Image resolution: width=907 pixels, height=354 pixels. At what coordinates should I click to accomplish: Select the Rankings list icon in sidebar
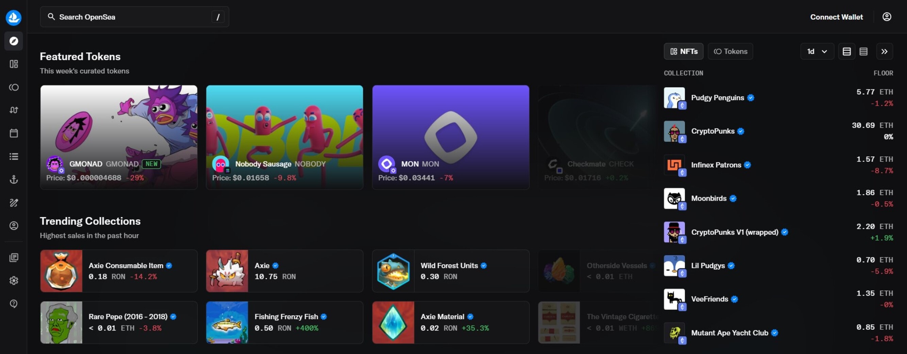(14, 156)
